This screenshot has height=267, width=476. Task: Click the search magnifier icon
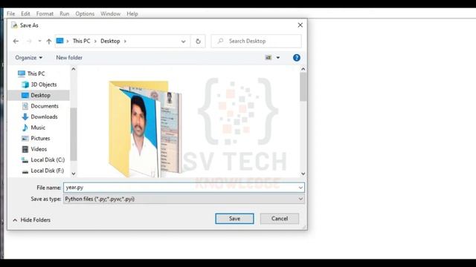220,41
